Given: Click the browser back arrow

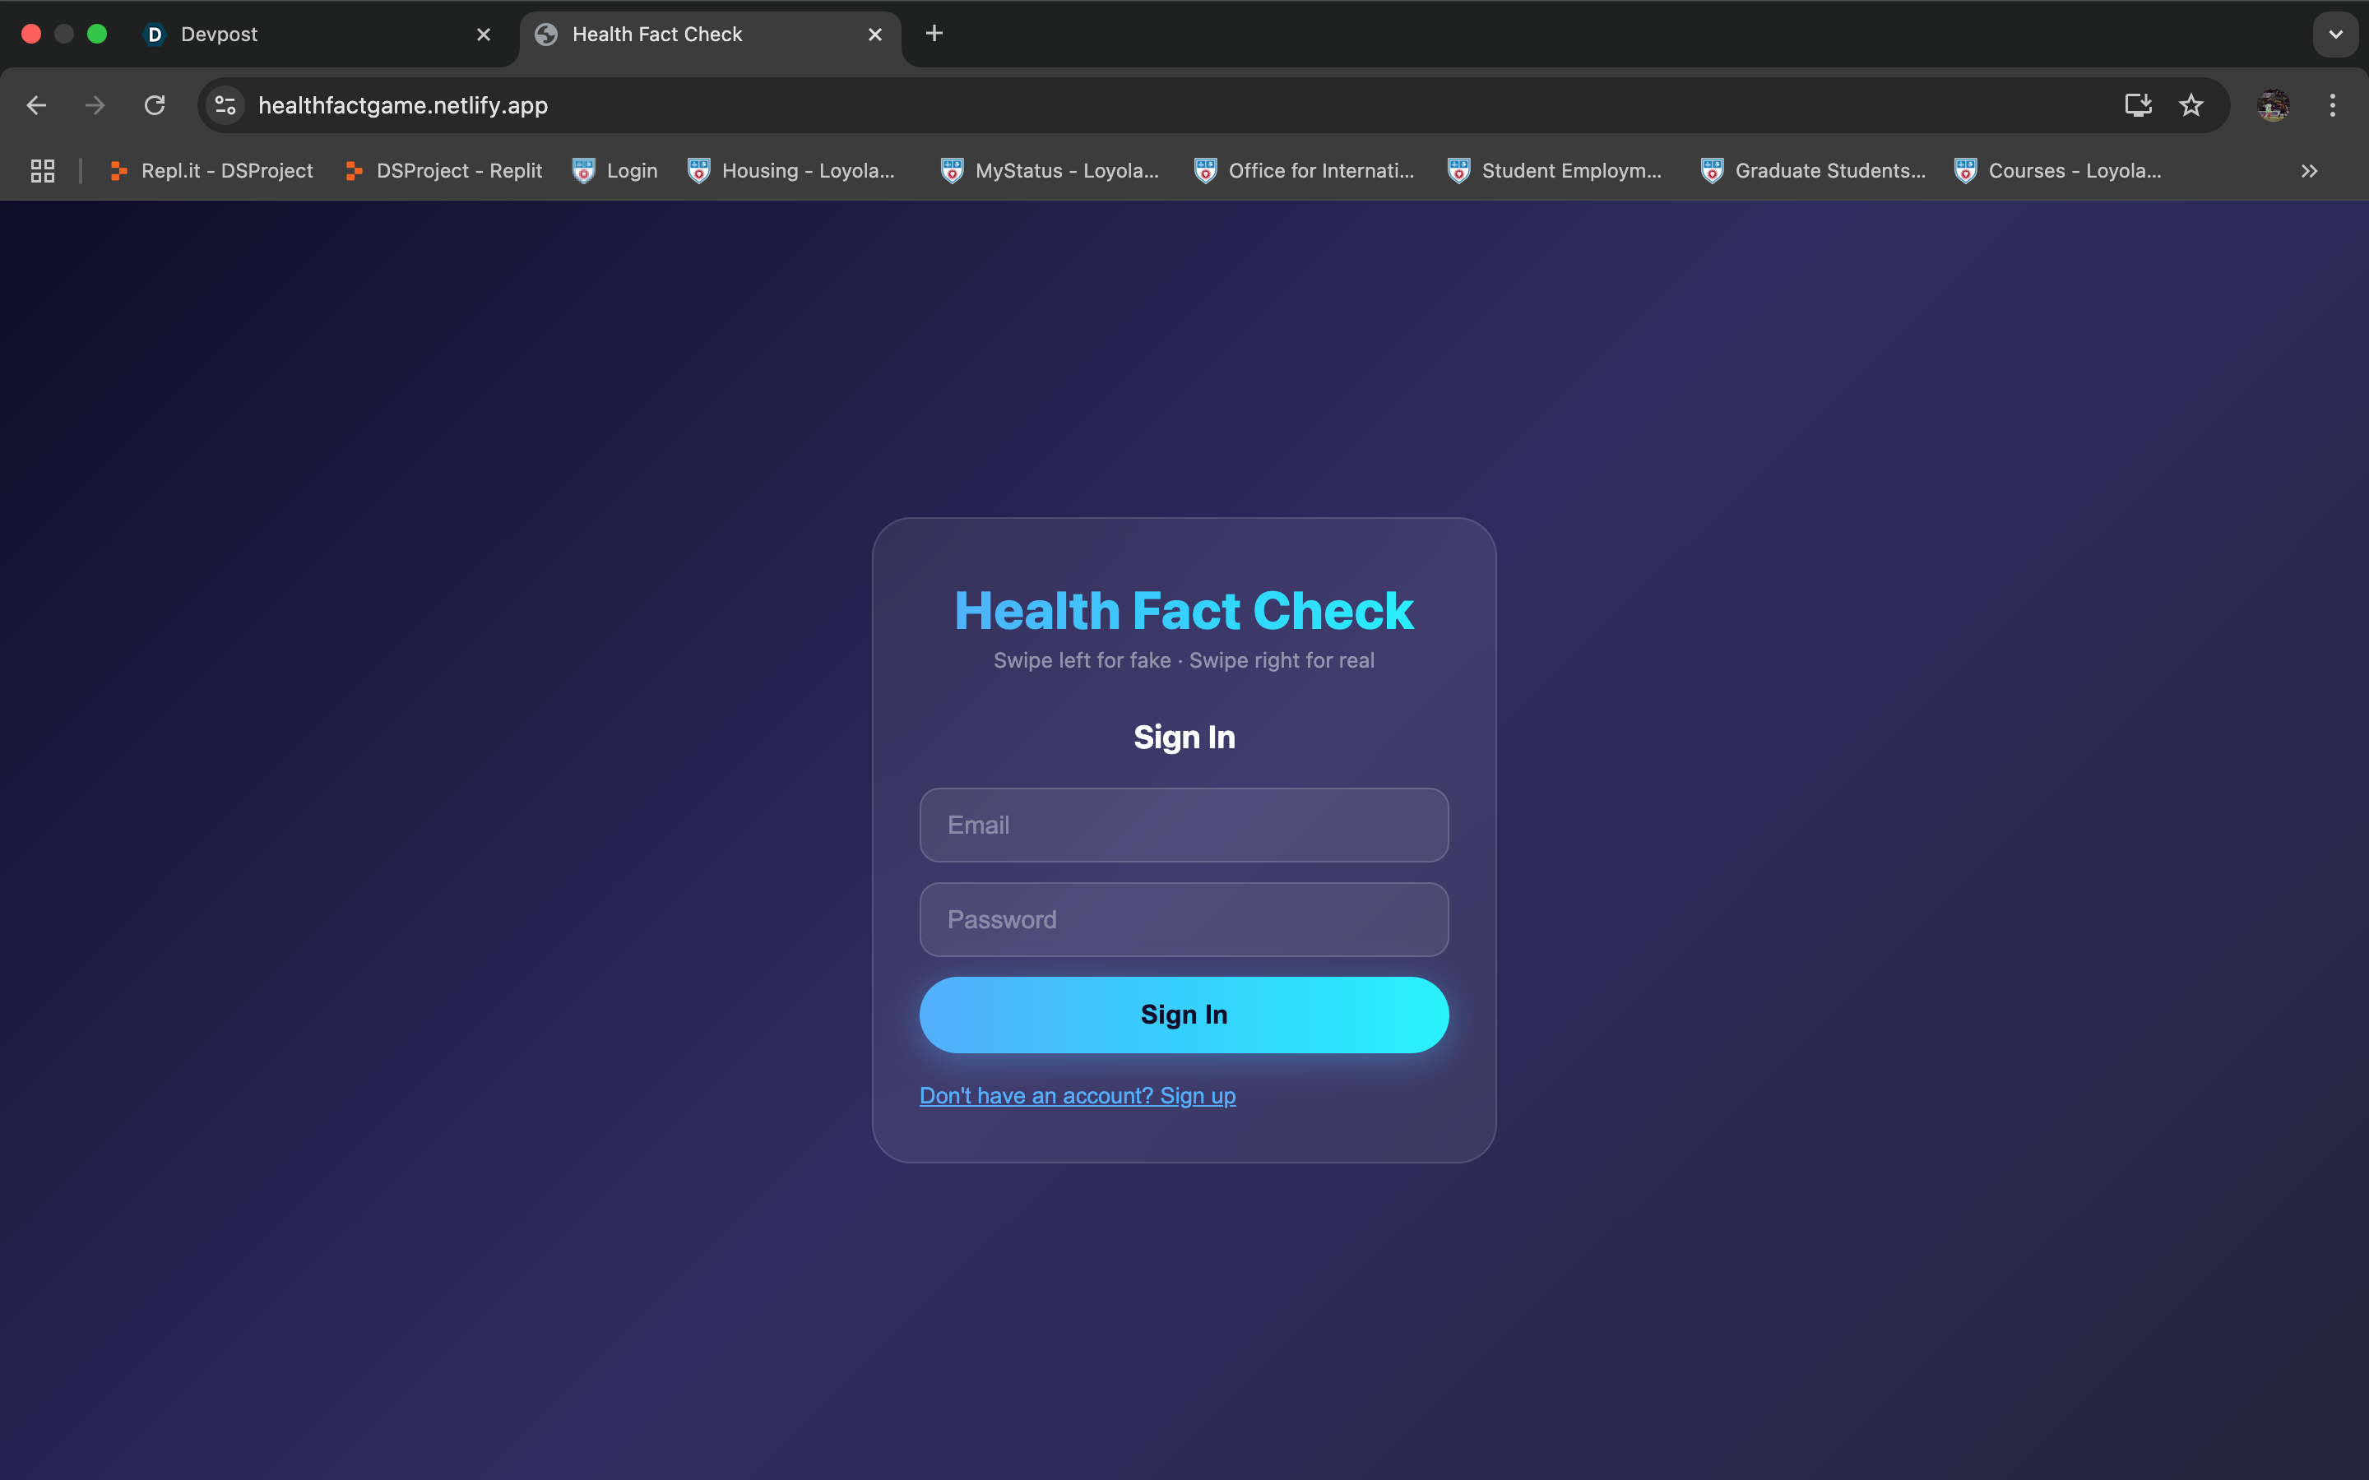Looking at the screenshot, I should click(x=36, y=104).
